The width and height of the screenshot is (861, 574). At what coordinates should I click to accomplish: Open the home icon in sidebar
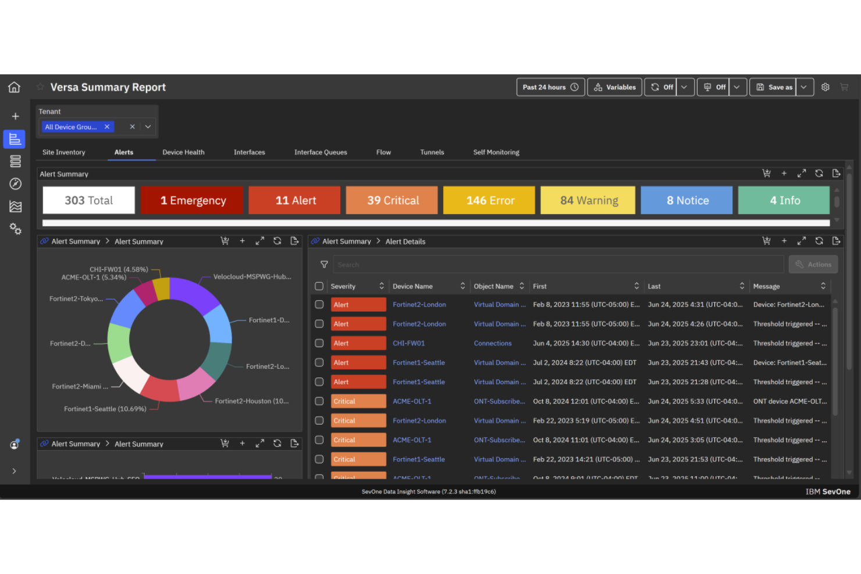point(15,87)
